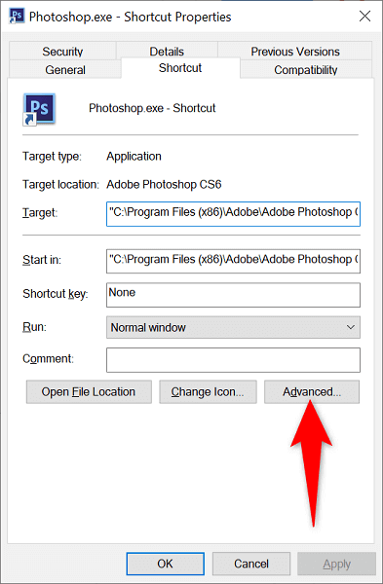Open the Compatibility tab

pyautogui.click(x=306, y=70)
